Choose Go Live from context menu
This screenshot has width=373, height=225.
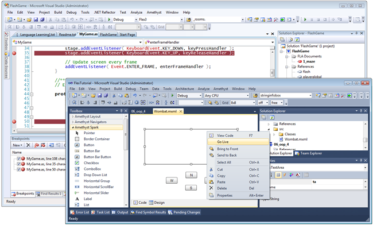tap(238, 142)
